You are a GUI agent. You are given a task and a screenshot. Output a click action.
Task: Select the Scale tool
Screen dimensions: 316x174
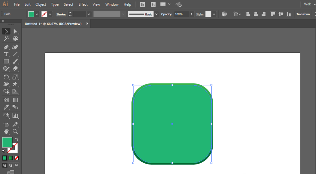point(15,77)
